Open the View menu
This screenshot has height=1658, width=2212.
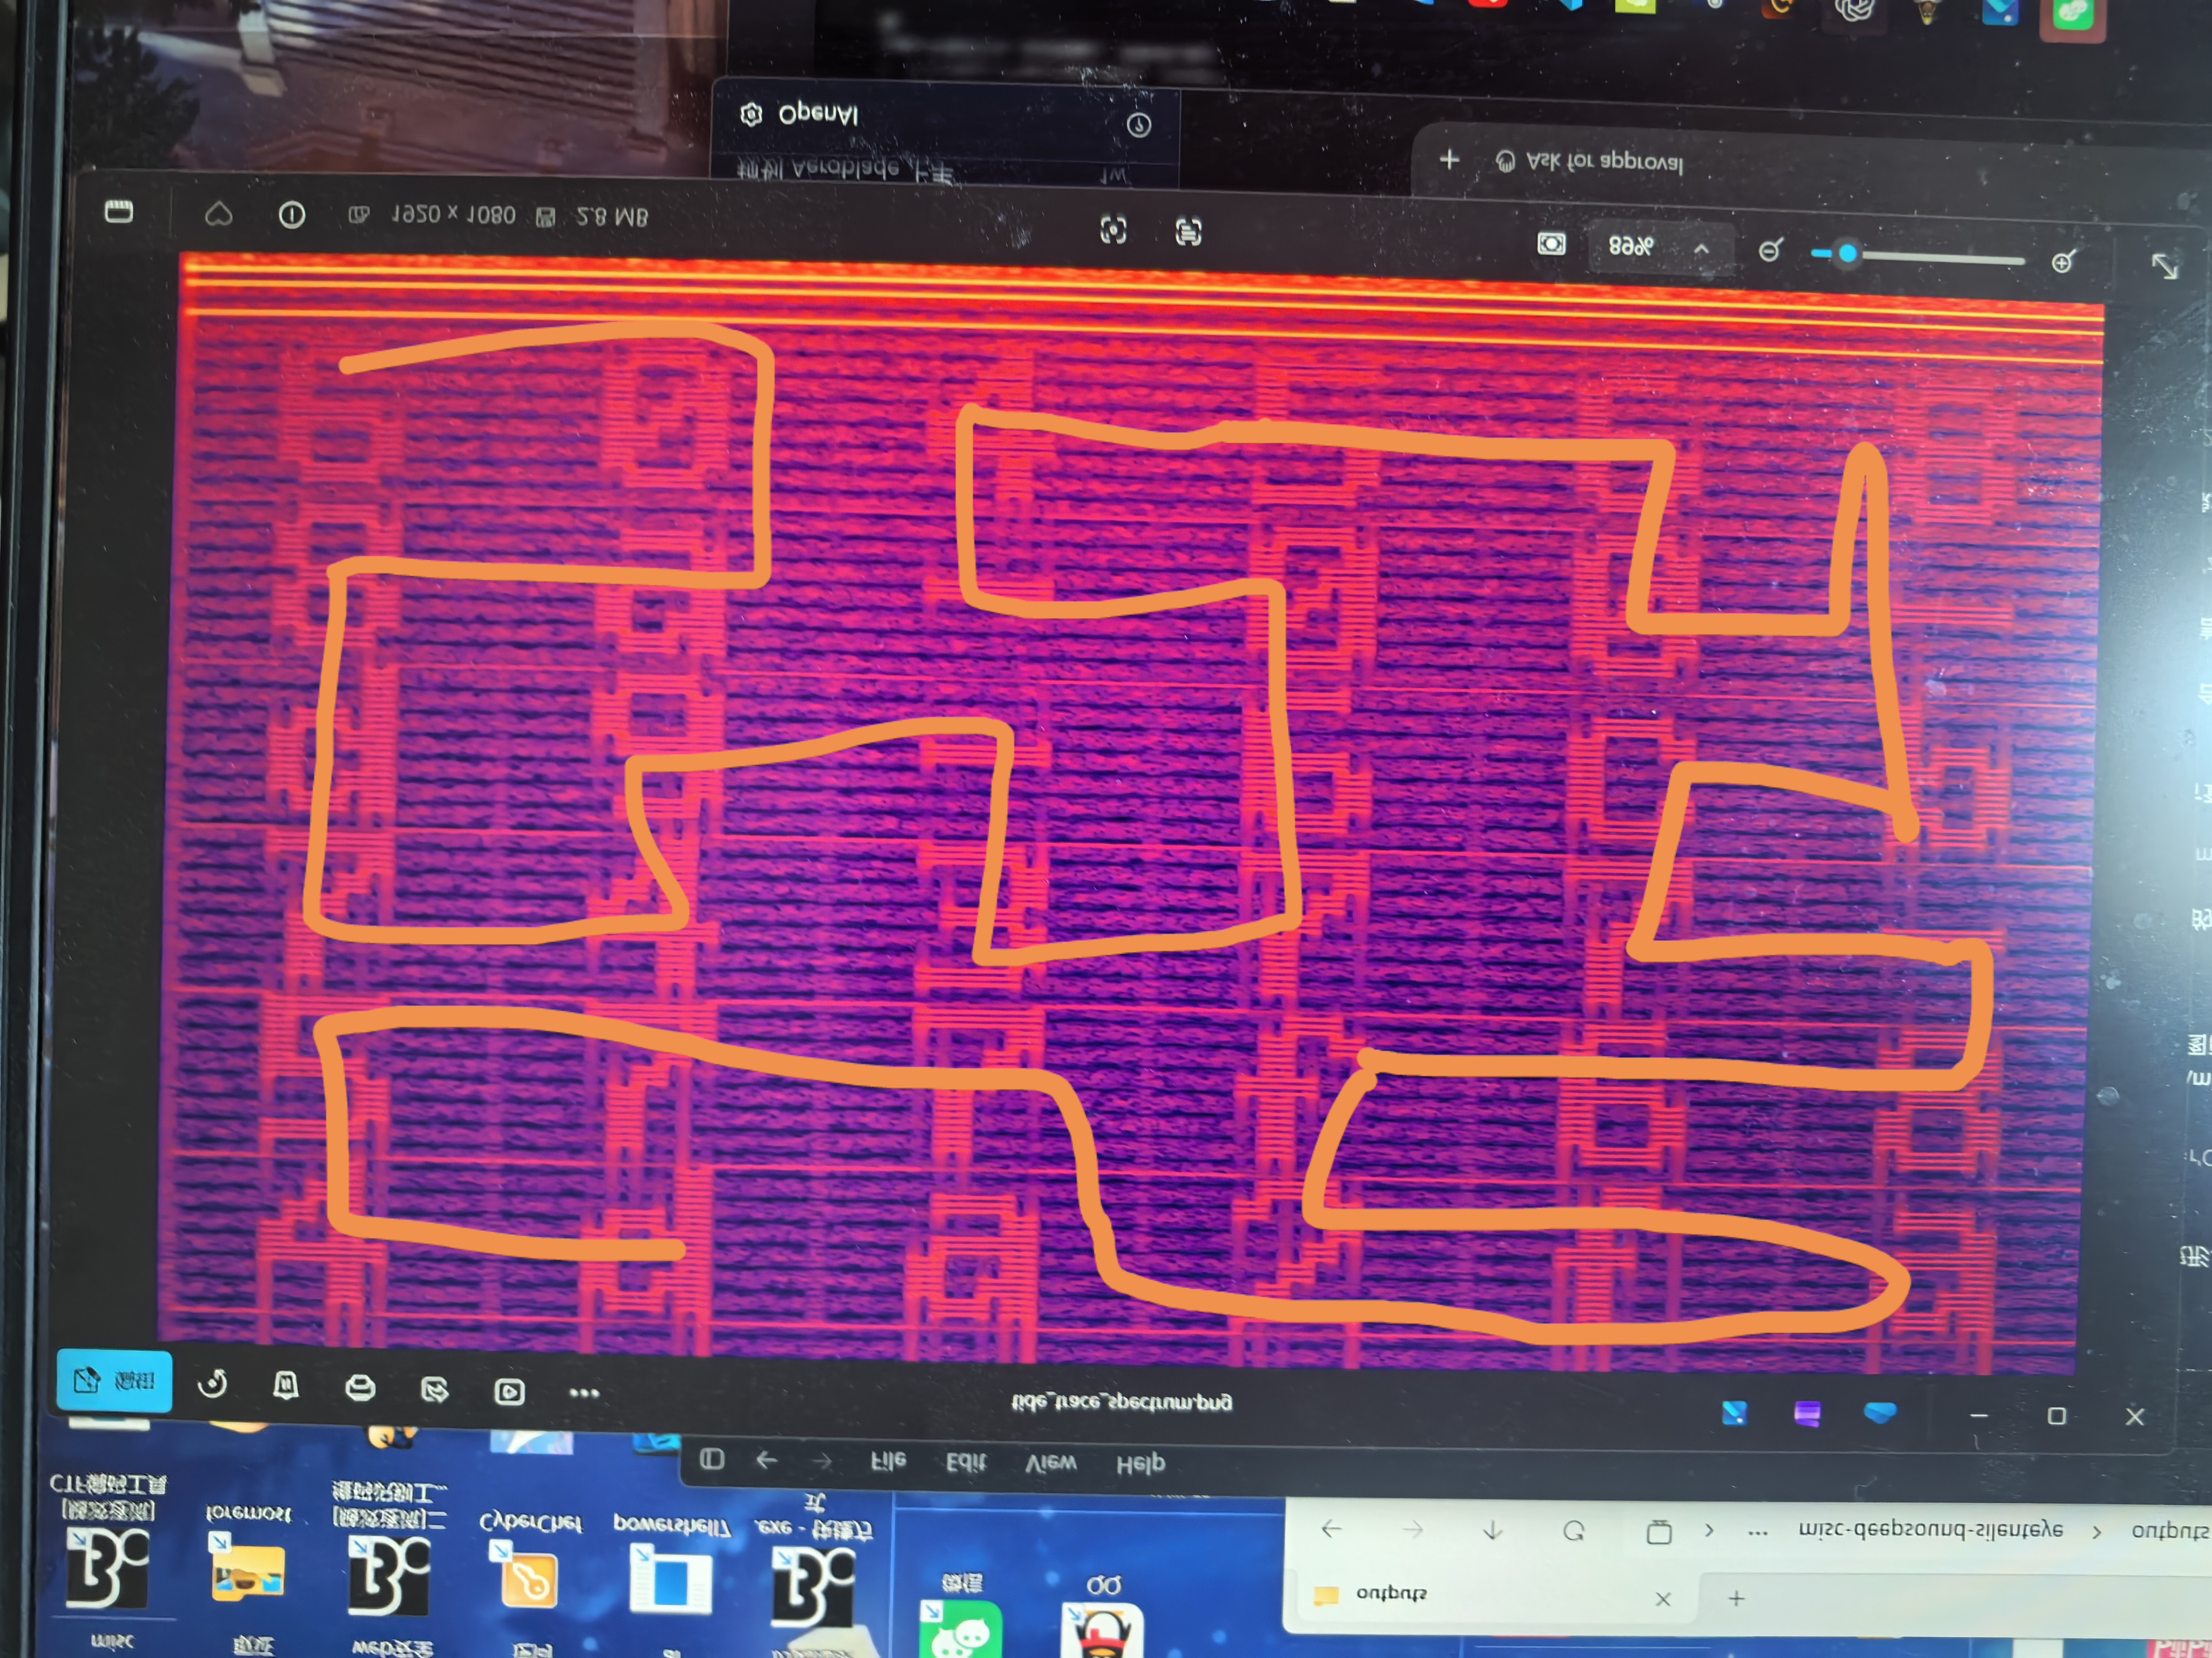pos(1052,1463)
